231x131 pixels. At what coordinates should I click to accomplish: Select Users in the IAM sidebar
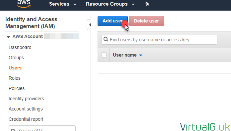point(15,68)
